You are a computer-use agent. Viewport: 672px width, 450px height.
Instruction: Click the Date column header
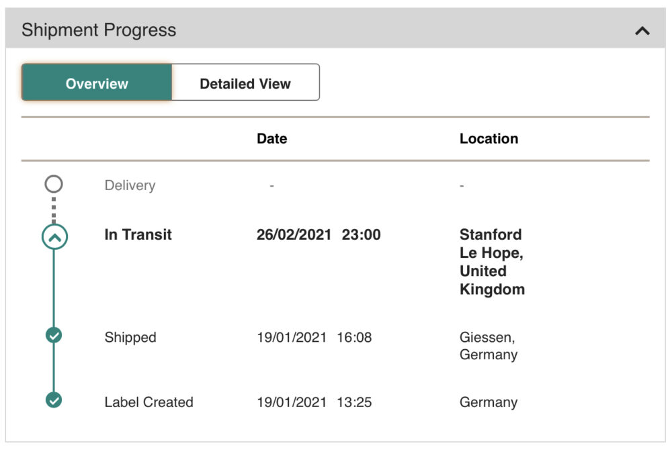point(271,139)
